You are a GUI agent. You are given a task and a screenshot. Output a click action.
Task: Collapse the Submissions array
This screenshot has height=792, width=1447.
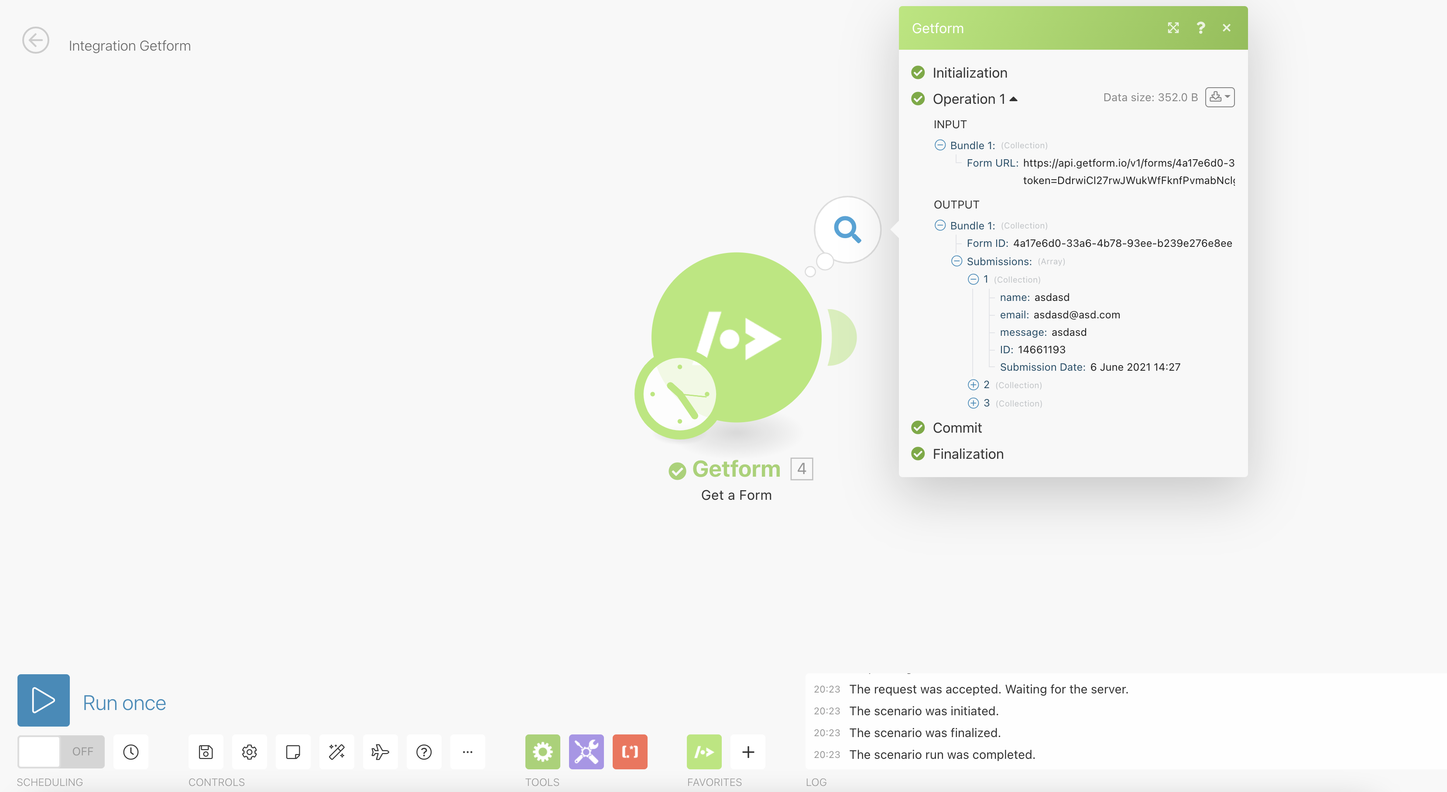pyautogui.click(x=957, y=261)
